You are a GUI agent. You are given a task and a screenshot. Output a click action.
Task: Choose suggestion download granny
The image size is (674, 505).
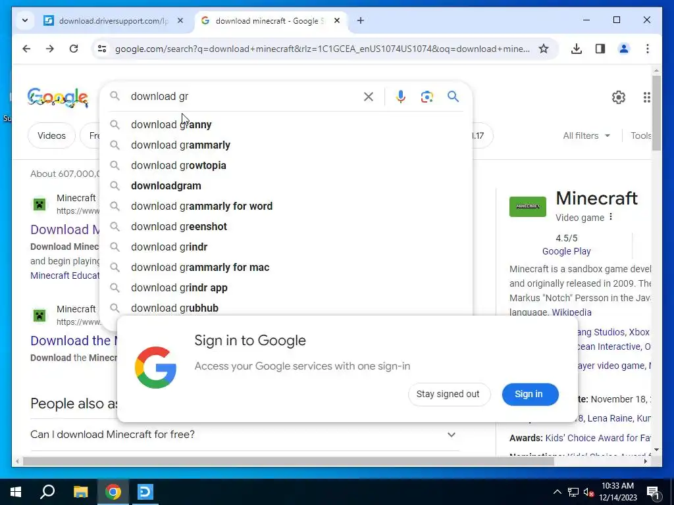[x=286, y=124]
